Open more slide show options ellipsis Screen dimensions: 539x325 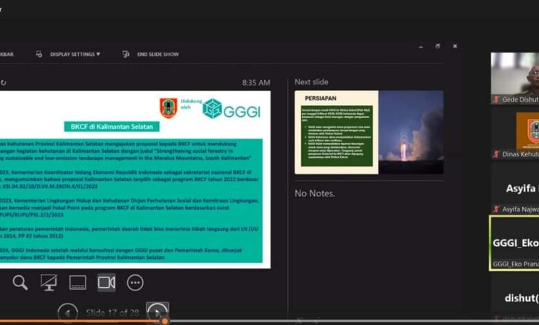[135, 282]
